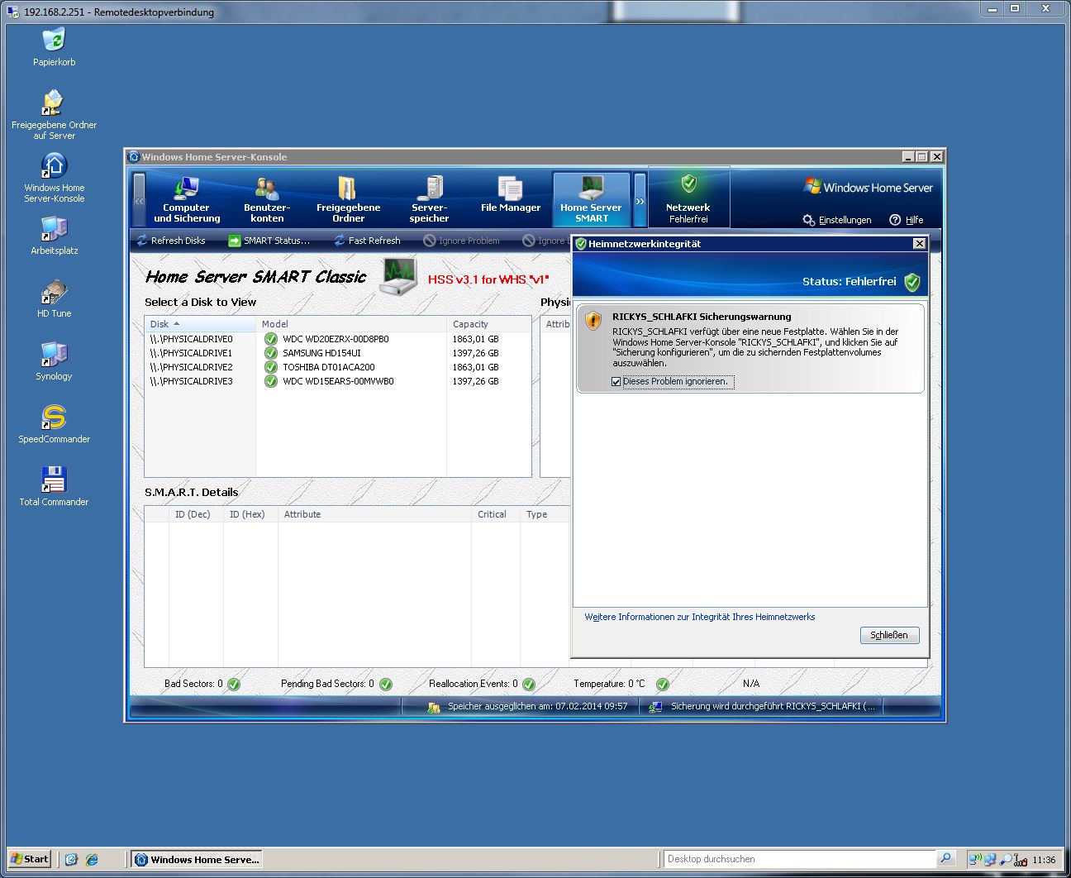
Task: Click the show desktop quick launch icon
Action: coord(71,860)
